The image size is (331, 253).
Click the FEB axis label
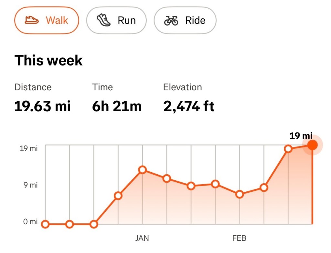click(239, 238)
